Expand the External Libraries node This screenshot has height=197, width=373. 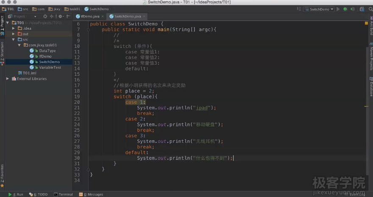tap(8, 79)
